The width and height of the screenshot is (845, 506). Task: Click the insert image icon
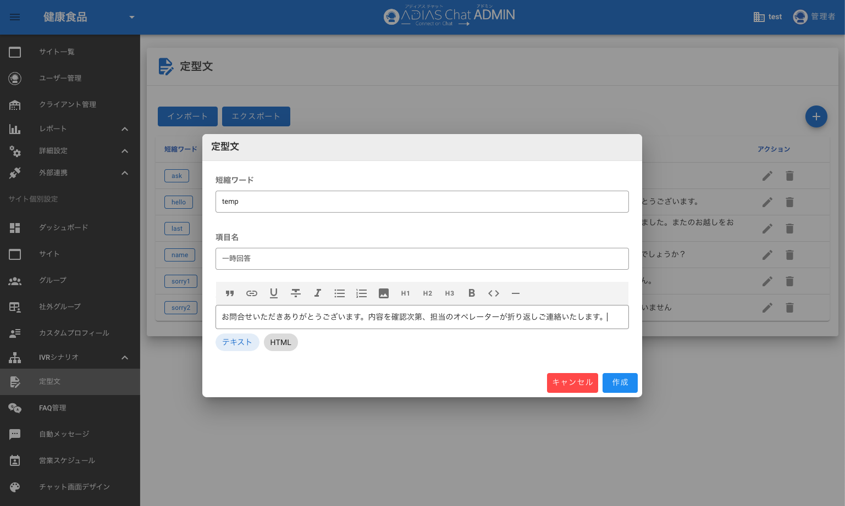point(384,293)
